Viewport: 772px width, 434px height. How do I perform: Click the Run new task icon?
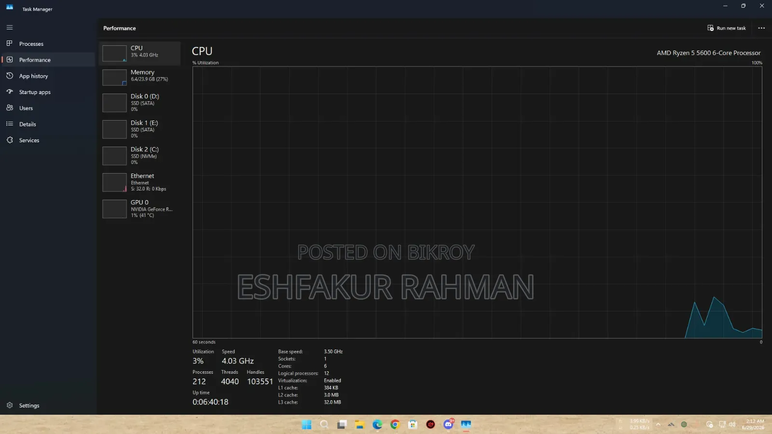tap(710, 28)
